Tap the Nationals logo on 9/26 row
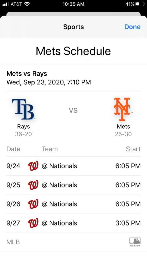 click(33, 204)
